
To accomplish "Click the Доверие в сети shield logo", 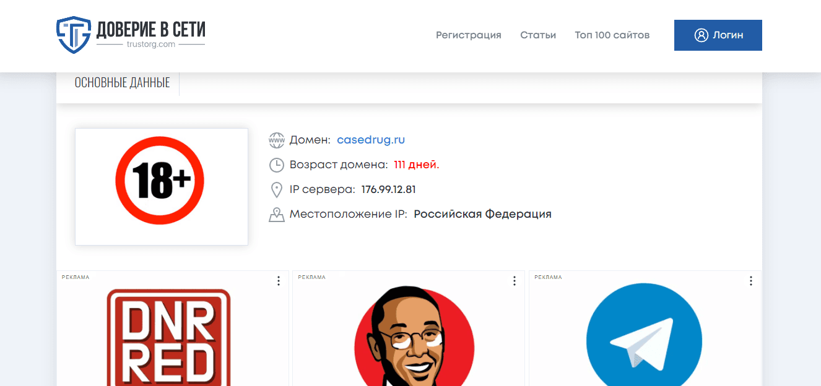I will pyautogui.click(x=73, y=35).
